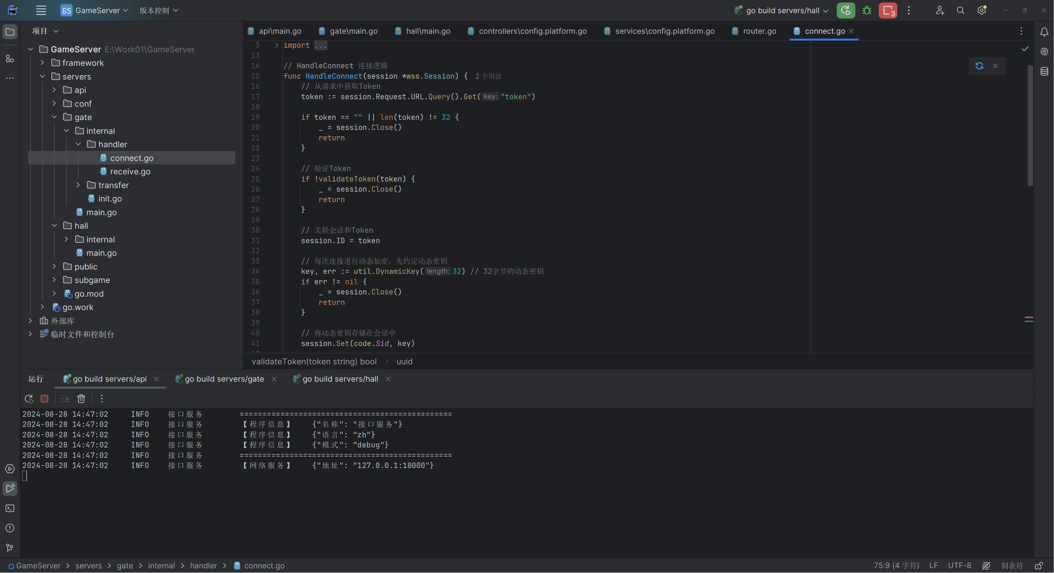Clear the run console with the trash icon

tap(81, 398)
